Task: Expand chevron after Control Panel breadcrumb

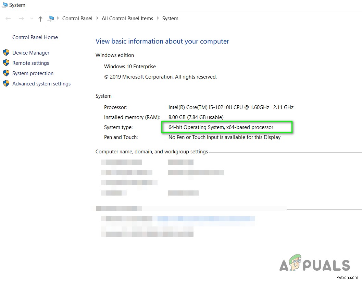Action: [97, 18]
